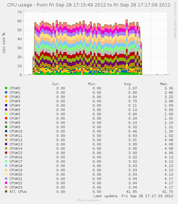
Task: Select the orange CPU#2 legend color box
Action: click(x=6, y=97)
